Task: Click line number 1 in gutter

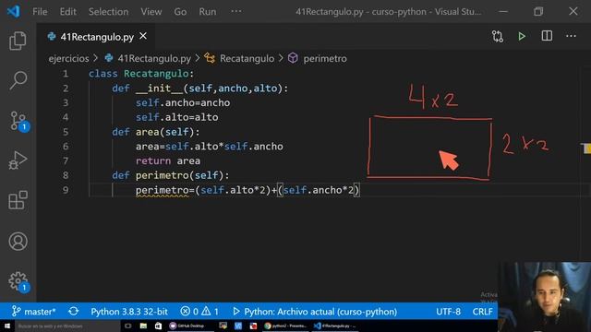Action: click(x=66, y=74)
